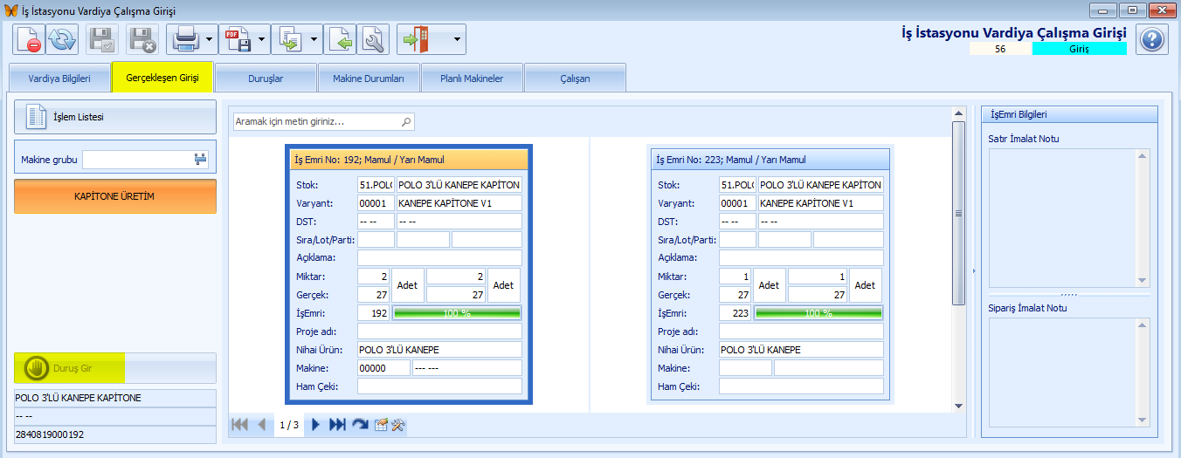Click the save with checkmark icon
Image resolution: width=1181 pixels, height=458 pixels.
click(102, 39)
